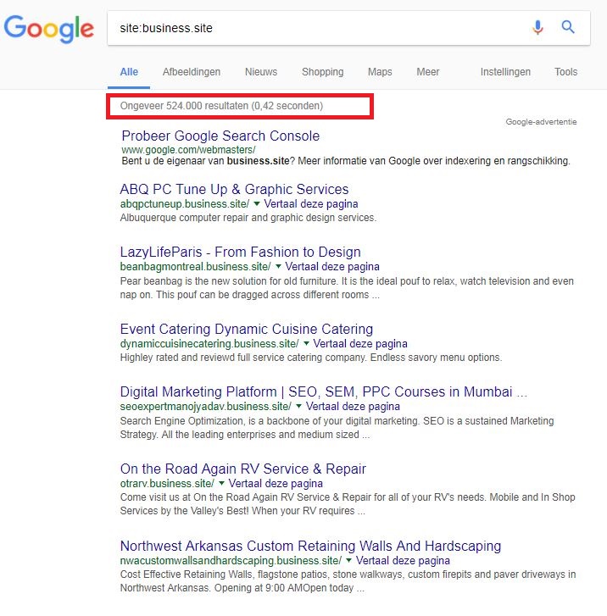Click Vertaal deze pagina for dynamiccuisinecatering result
Viewport: 607px width, 616px height.
tap(360, 344)
